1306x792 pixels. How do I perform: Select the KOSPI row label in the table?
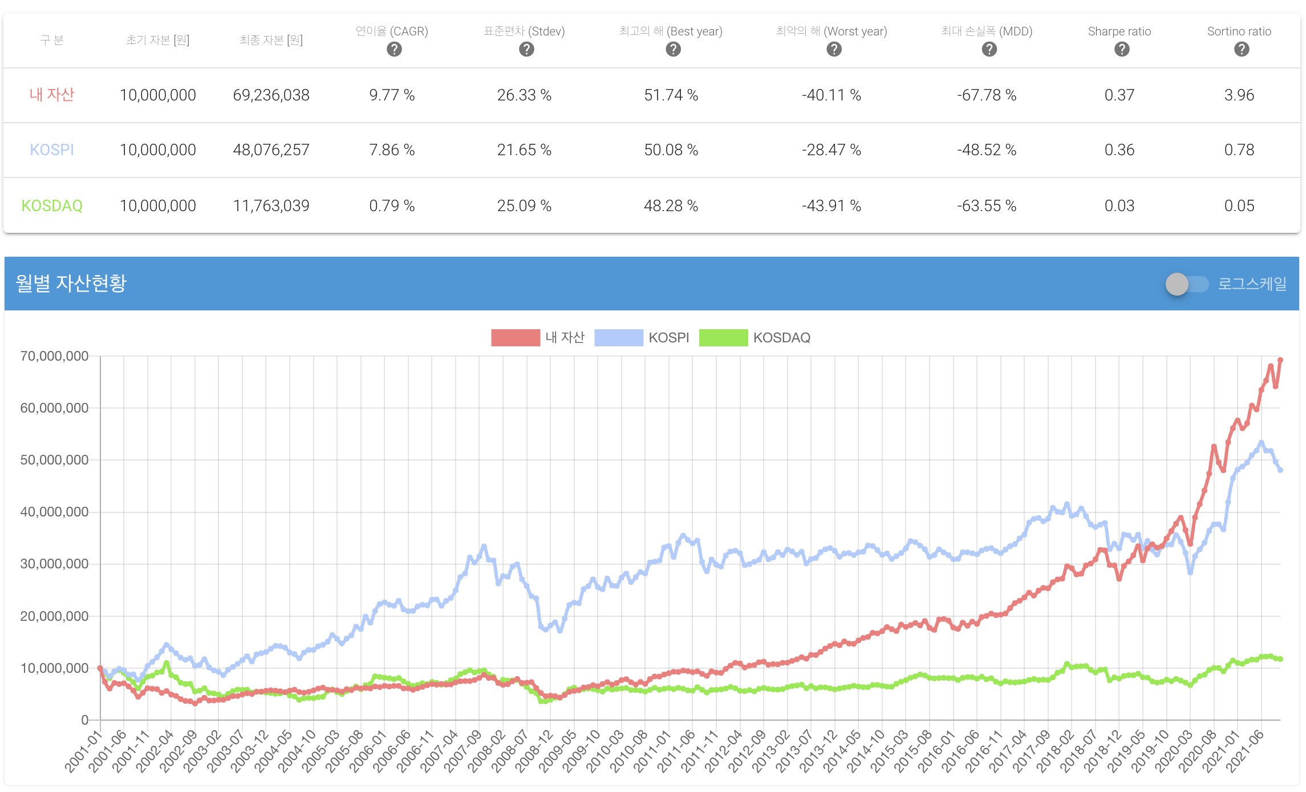52,150
